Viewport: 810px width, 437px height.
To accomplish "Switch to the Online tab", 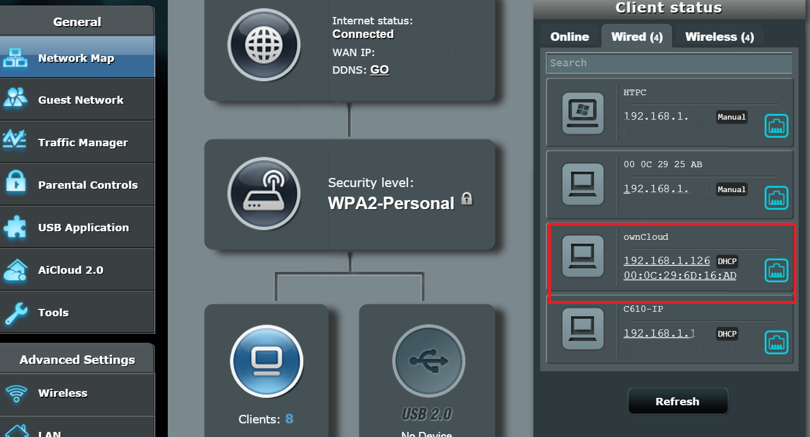I will (x=570, y=37).
